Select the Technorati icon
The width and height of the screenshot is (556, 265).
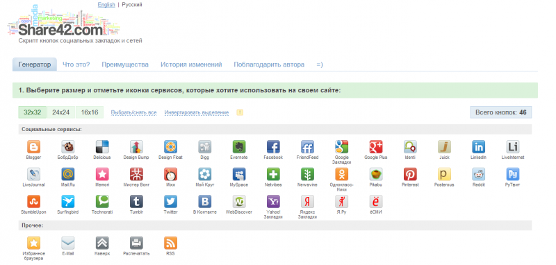pos(102,201)
